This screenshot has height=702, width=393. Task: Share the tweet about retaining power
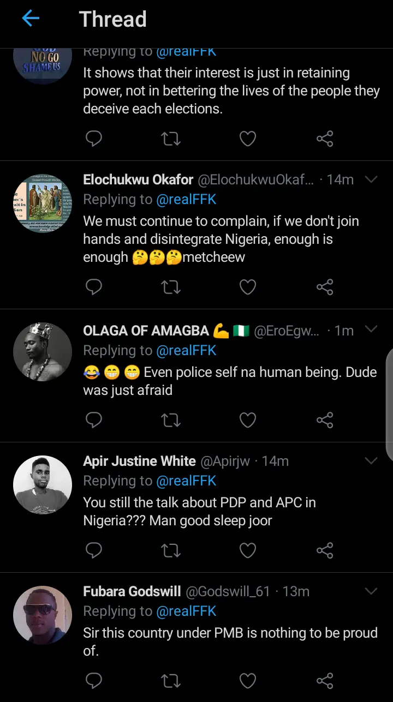pos(325,139)
